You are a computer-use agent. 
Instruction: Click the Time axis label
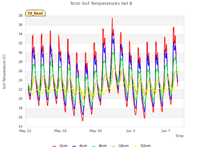tap(180, 136)
